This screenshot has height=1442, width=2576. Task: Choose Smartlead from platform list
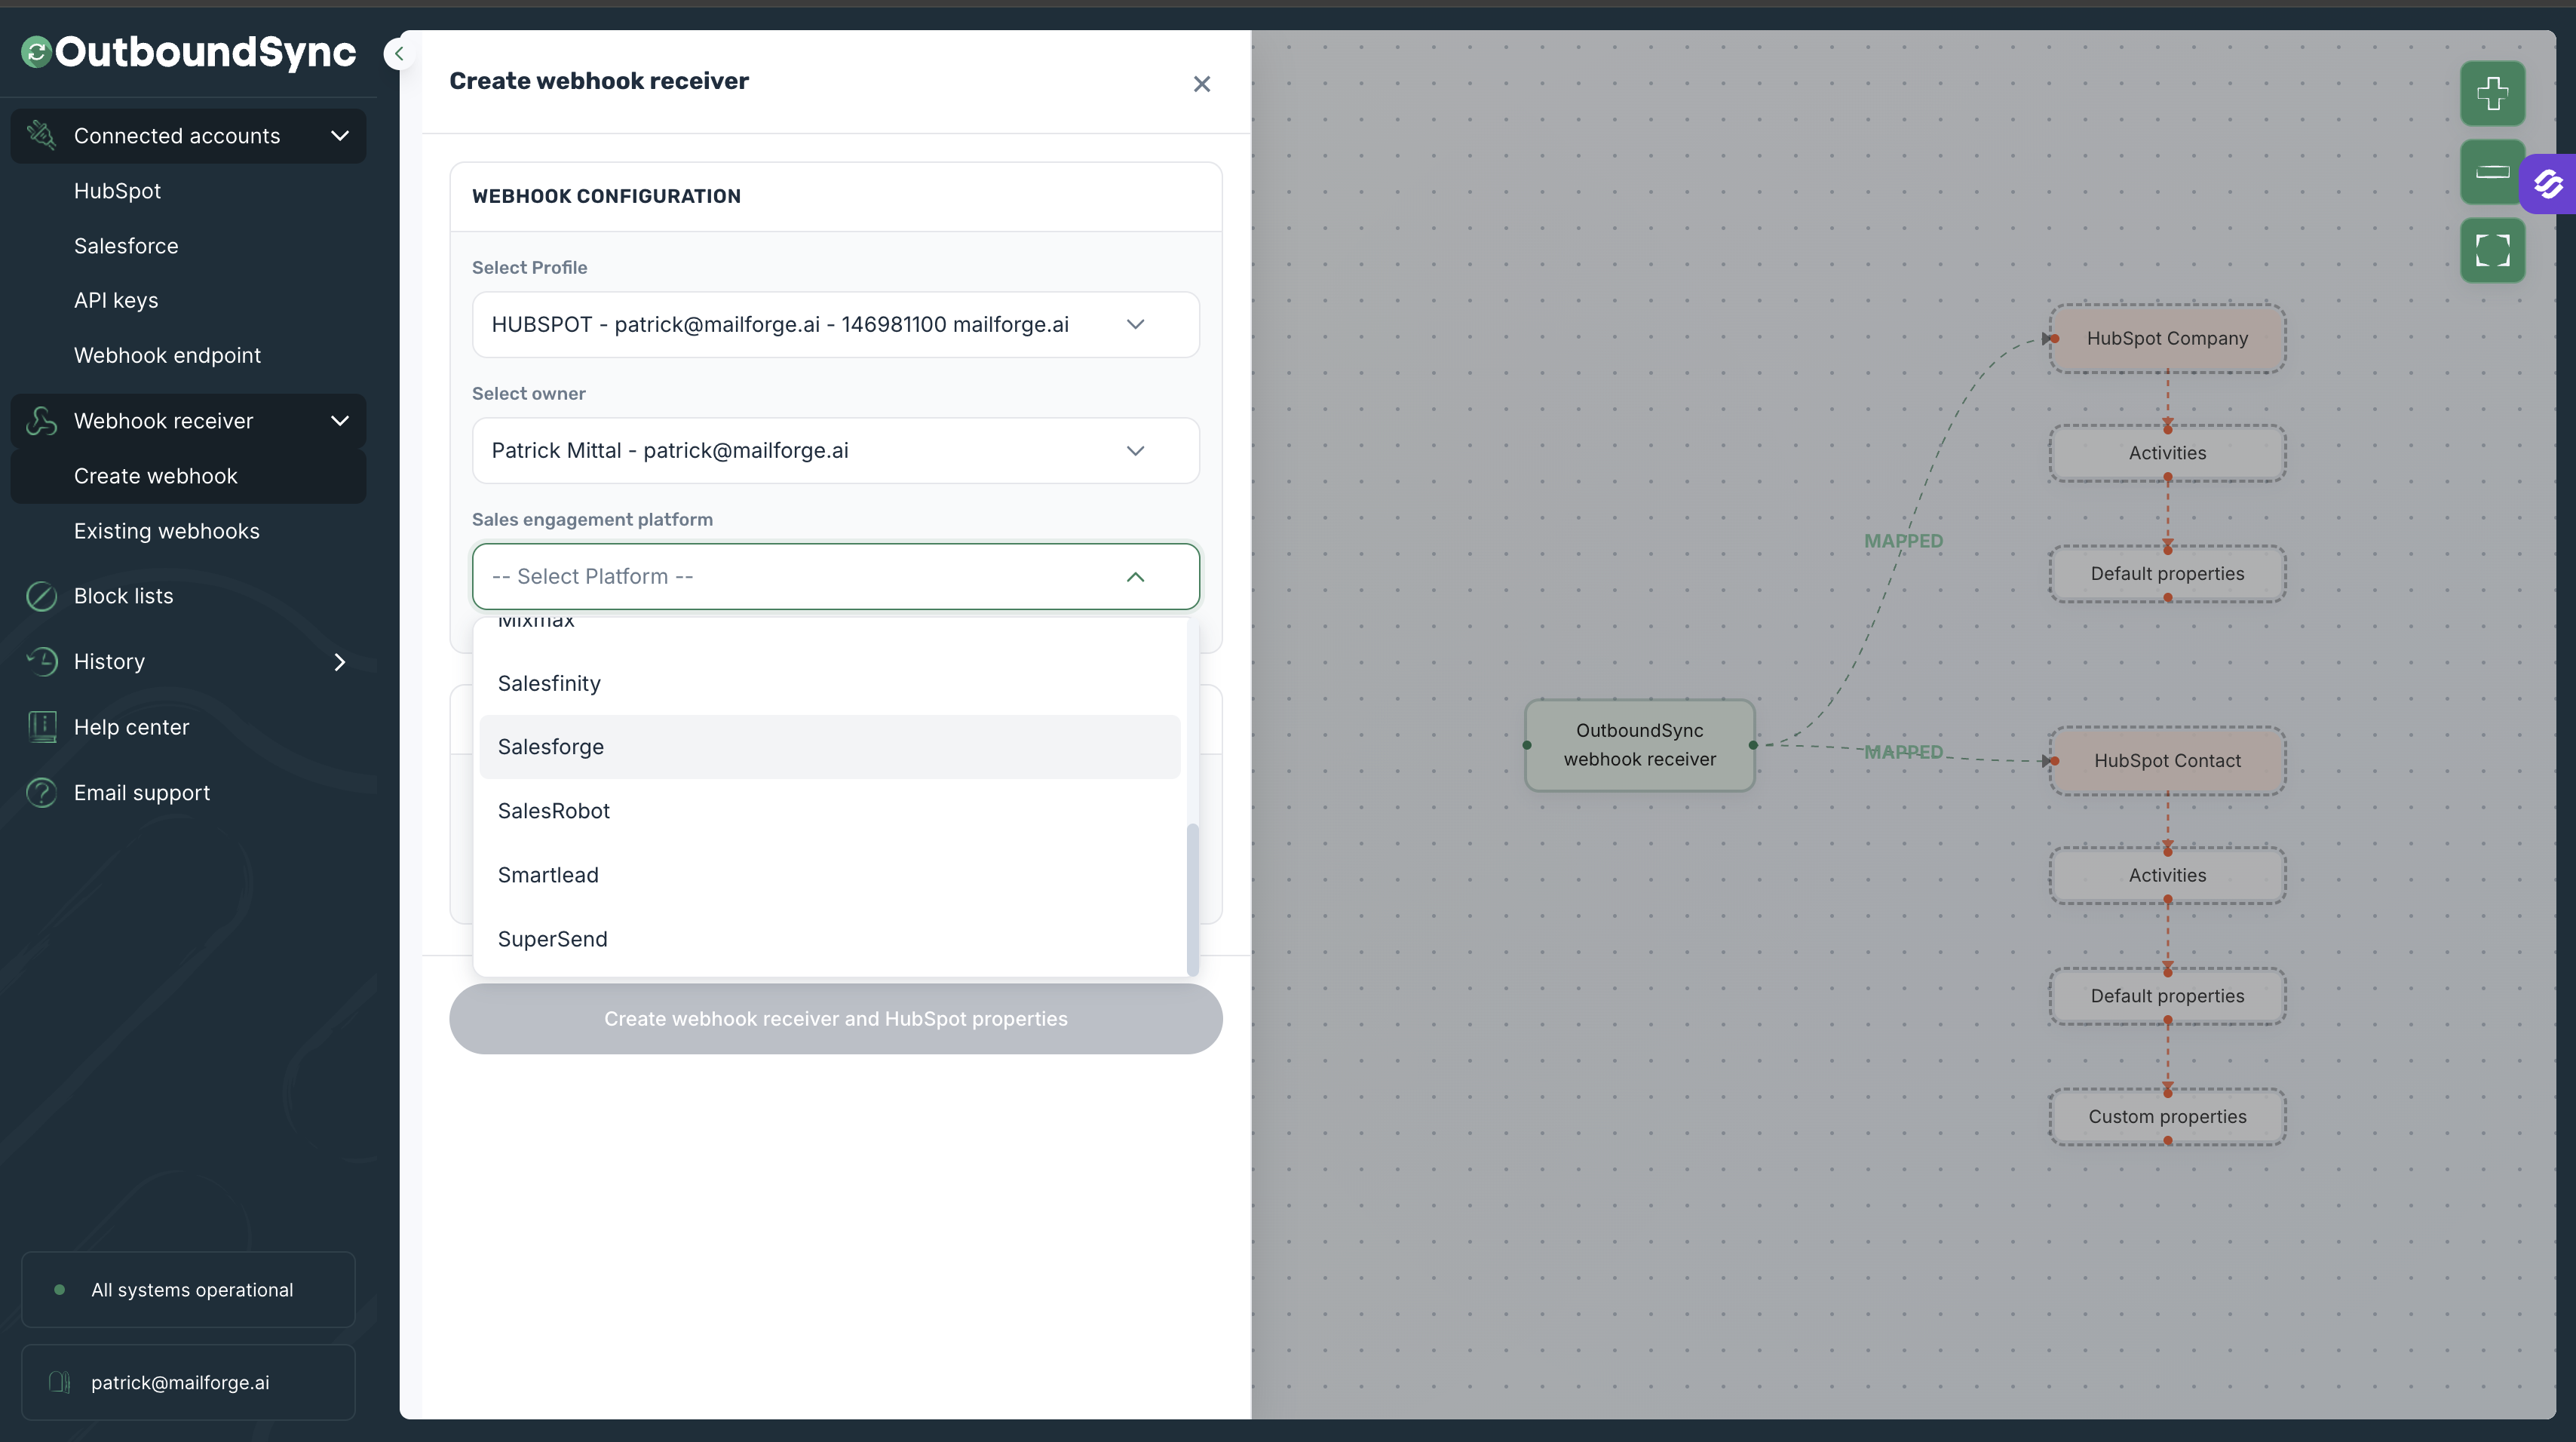[x=548, y=875]
